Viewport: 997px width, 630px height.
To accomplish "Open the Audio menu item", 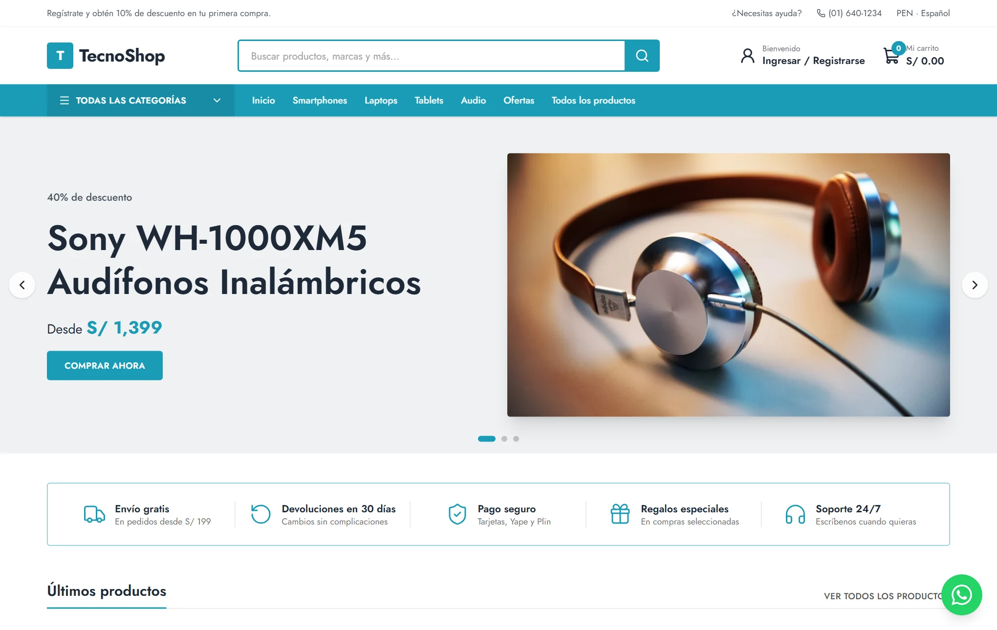I will 473,100.
